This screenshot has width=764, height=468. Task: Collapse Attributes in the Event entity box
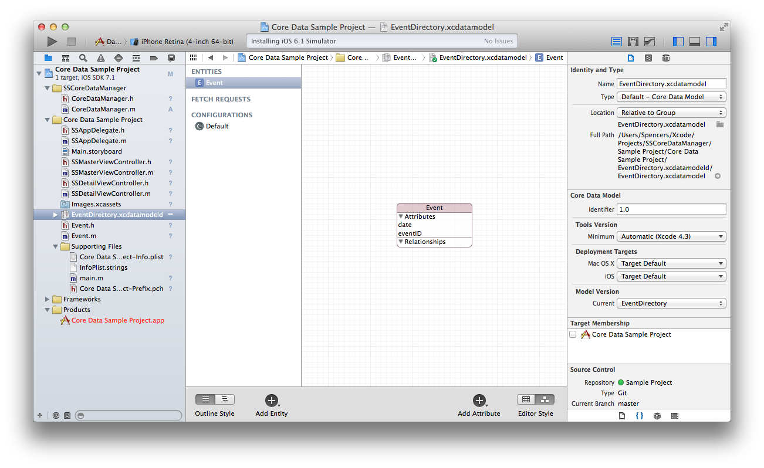(401, 216)
